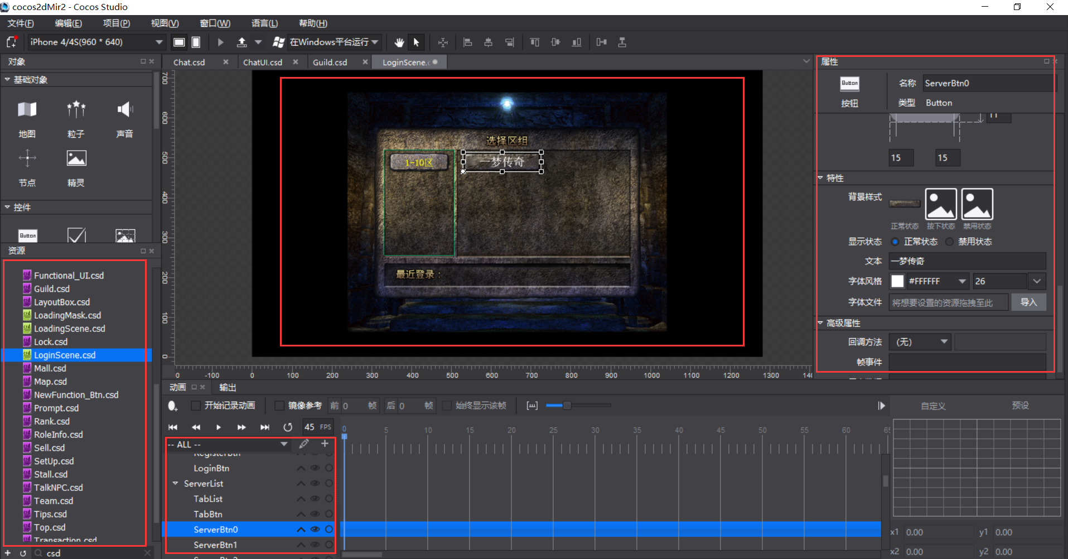Screen dimensions: 1068x559
Task: Click the plus add-animation icon beside ALL
Action: click(325, 444)
